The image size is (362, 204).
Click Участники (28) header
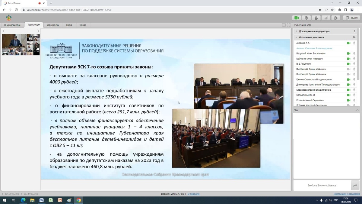(303, 25)
